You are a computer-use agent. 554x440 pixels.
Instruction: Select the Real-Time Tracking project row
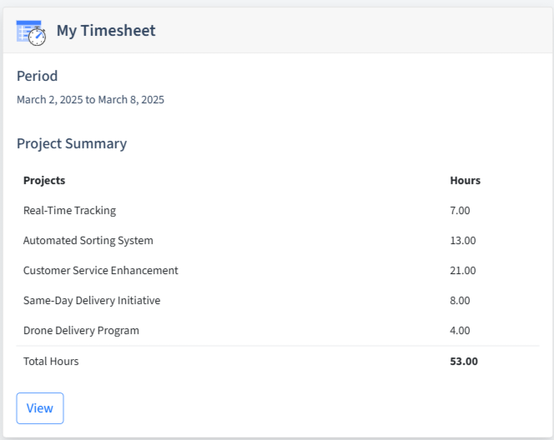click(x=278, y=210)
